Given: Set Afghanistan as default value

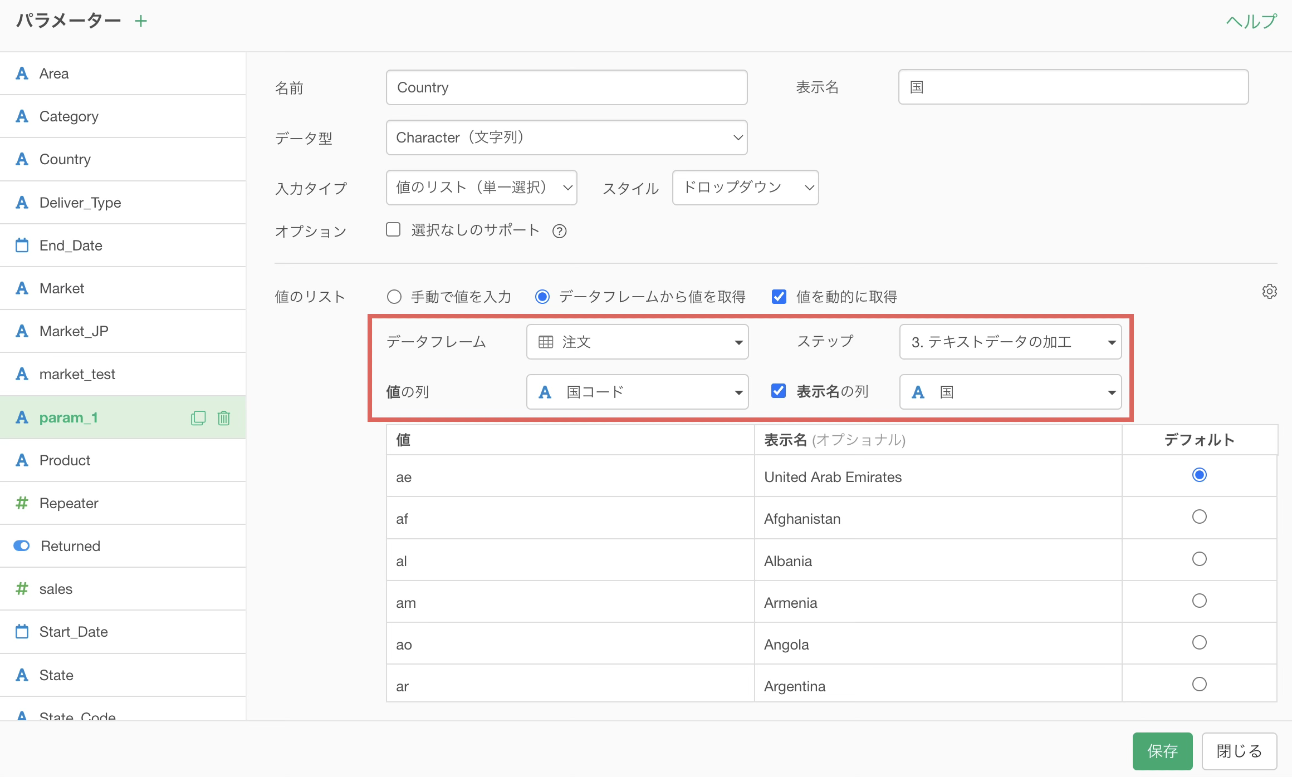Looking at the screenshot, I should (x=1200, y=517).
